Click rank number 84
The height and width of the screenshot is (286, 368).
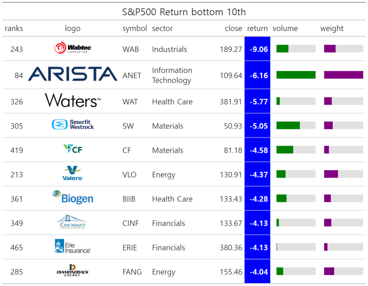[19, 76]
